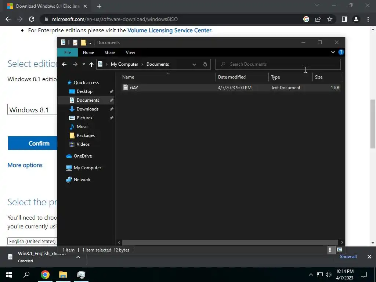
Task: Open Windows Start menu
Action: [x=9, y=275]
